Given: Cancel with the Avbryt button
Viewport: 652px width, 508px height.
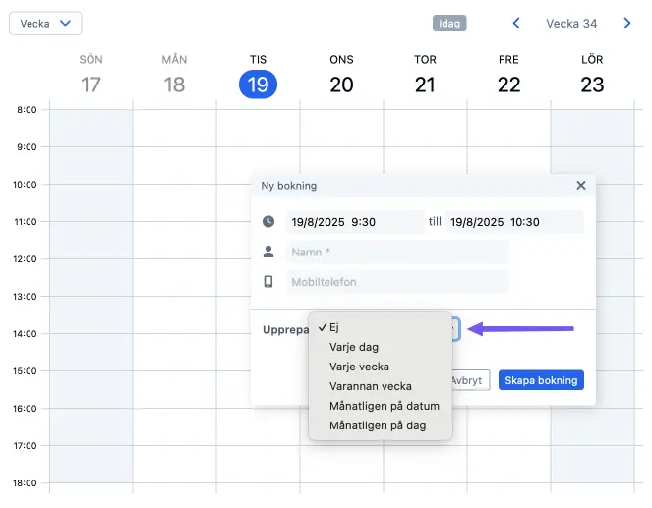Looking at the screenshot, I should [x=471, y=380].
